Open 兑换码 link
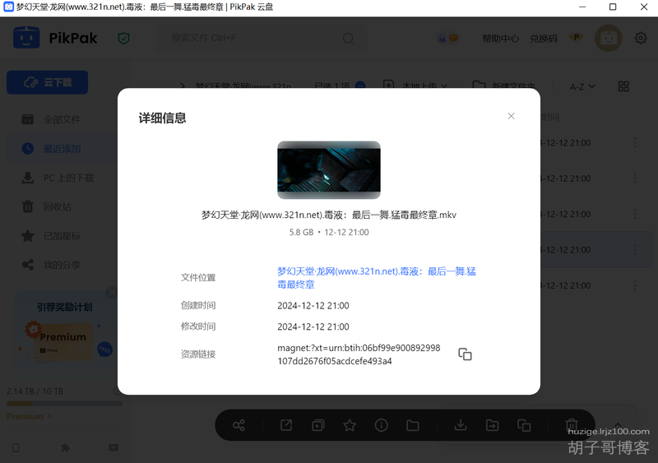The width and height of the screenshot is (658, 463). [x=544, y=38]
